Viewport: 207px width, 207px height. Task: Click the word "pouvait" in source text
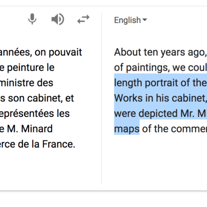click(x=65, y=52)
